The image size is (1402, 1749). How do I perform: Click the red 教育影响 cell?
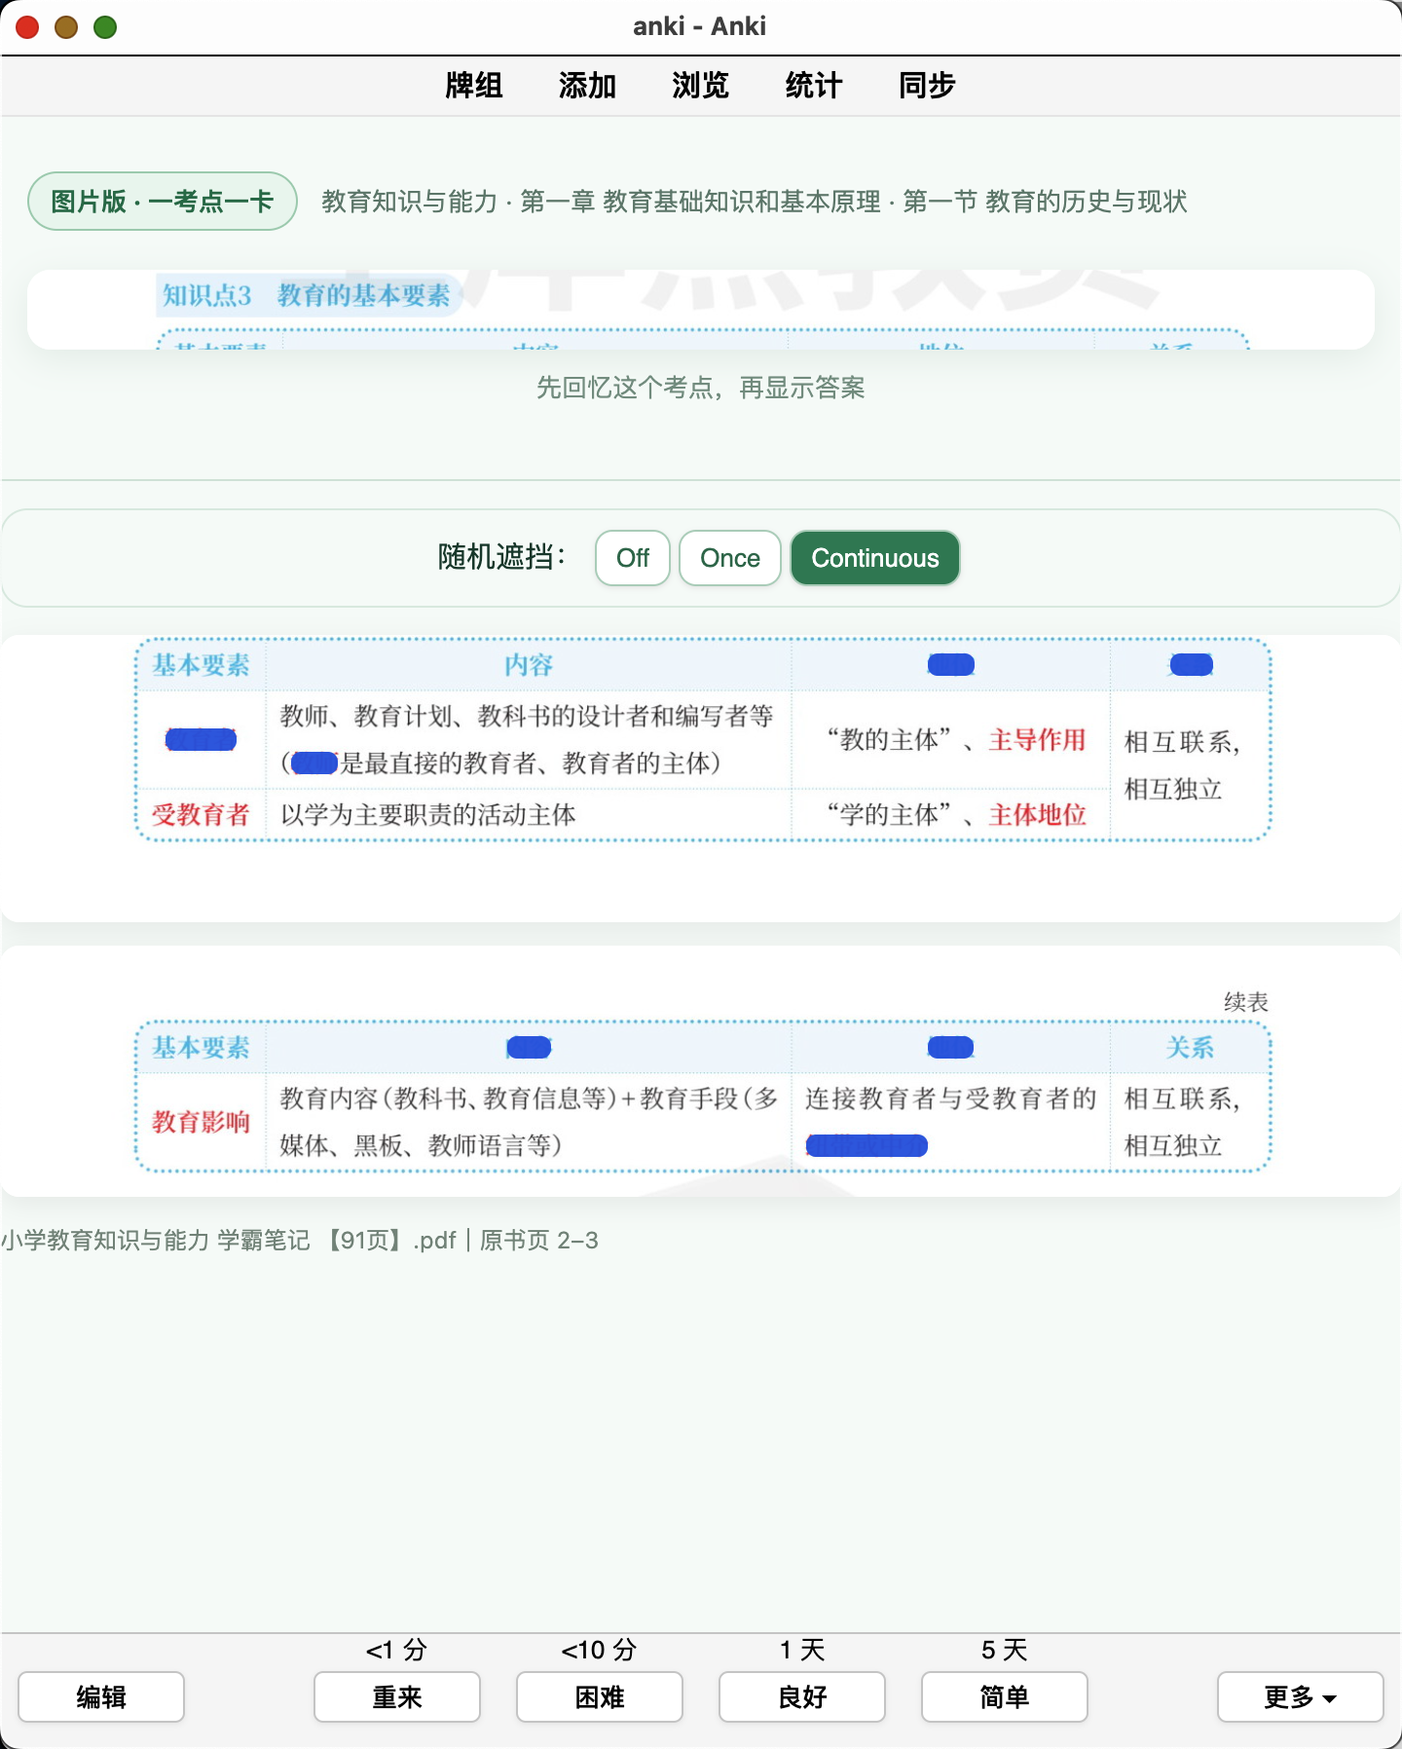coord(201,1122)
